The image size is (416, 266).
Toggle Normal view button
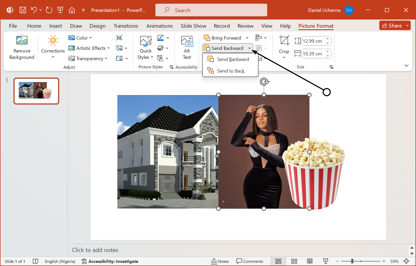point(278,261)
